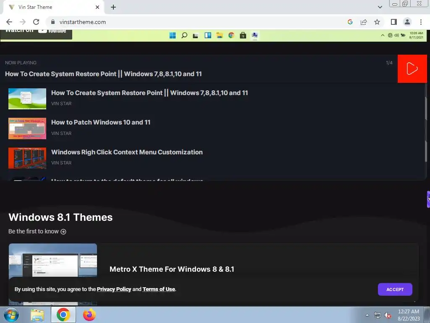430x323 pixels.
Task: Click the Context Menu Customization video thumbnail
Action: [27, 158]
